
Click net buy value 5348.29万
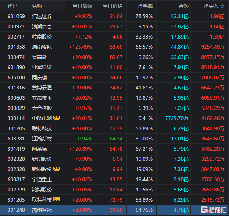[x=213, y=108]
